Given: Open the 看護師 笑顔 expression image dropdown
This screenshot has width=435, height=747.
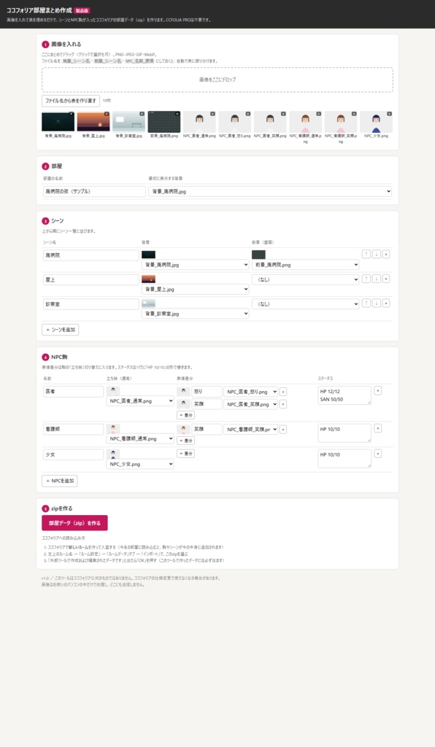Looking at the screenshot, I should point(250,429).
